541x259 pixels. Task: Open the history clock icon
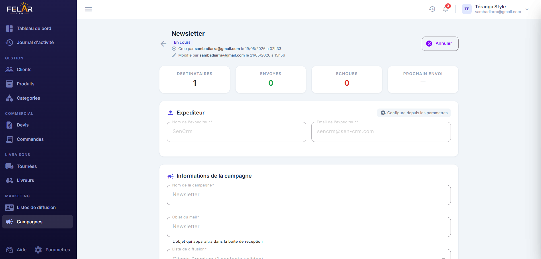[x=432, y=9]
